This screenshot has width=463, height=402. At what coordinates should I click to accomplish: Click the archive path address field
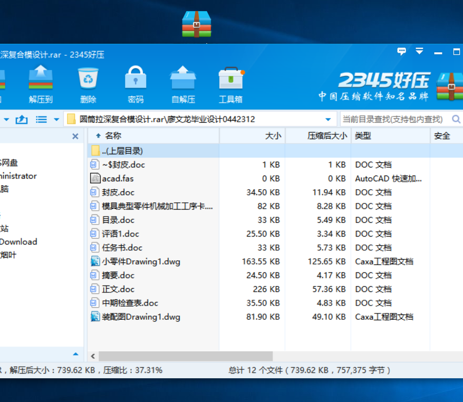coord(201,119)
